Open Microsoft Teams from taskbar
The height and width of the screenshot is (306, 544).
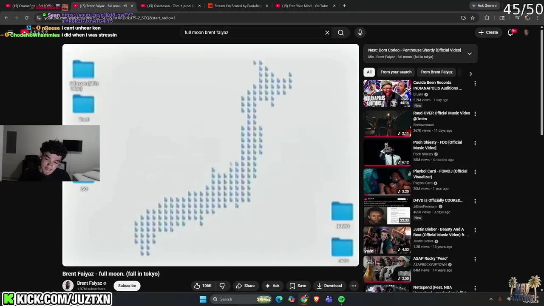pyautogui.click(x=329, y=299)
